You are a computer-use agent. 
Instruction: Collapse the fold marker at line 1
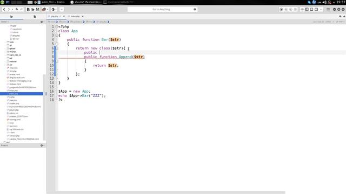[x=57, y=26]
